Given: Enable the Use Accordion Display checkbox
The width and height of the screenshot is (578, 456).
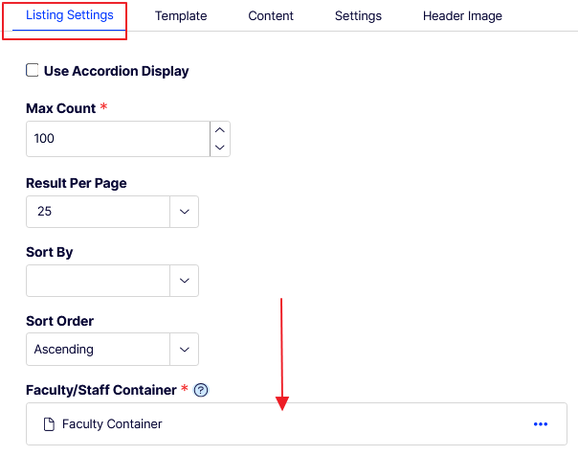Looking at the screenshot, I should 33,71.
